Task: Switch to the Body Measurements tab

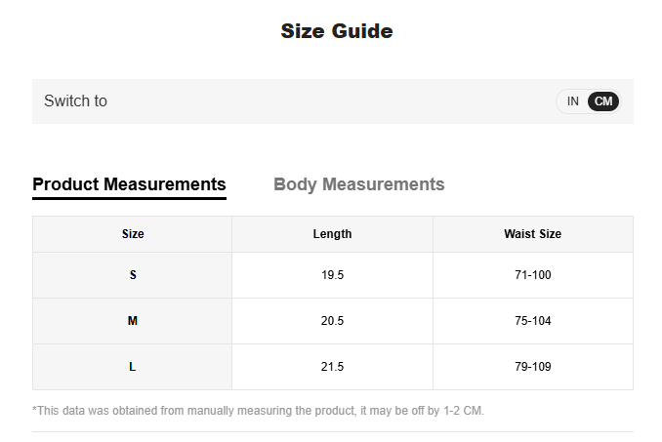Action: [x=358, y=184]
